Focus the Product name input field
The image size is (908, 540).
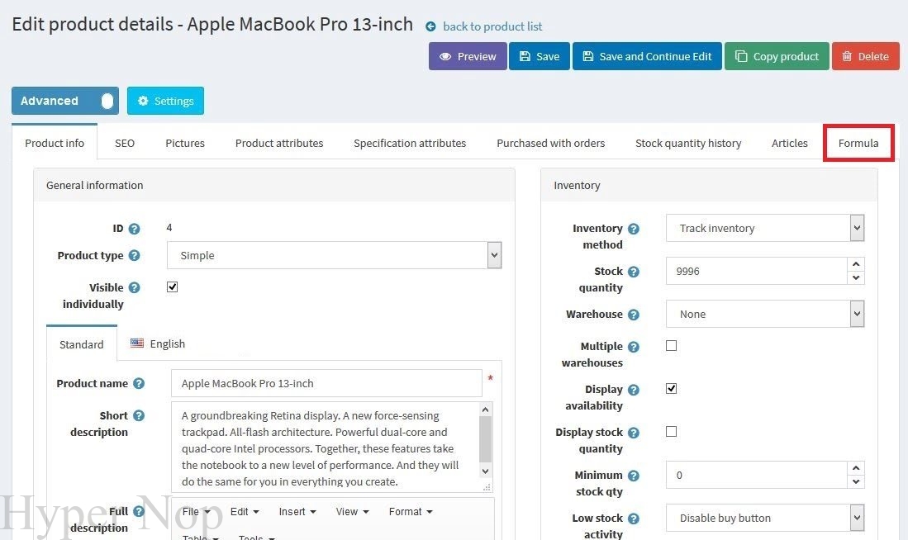326,383
